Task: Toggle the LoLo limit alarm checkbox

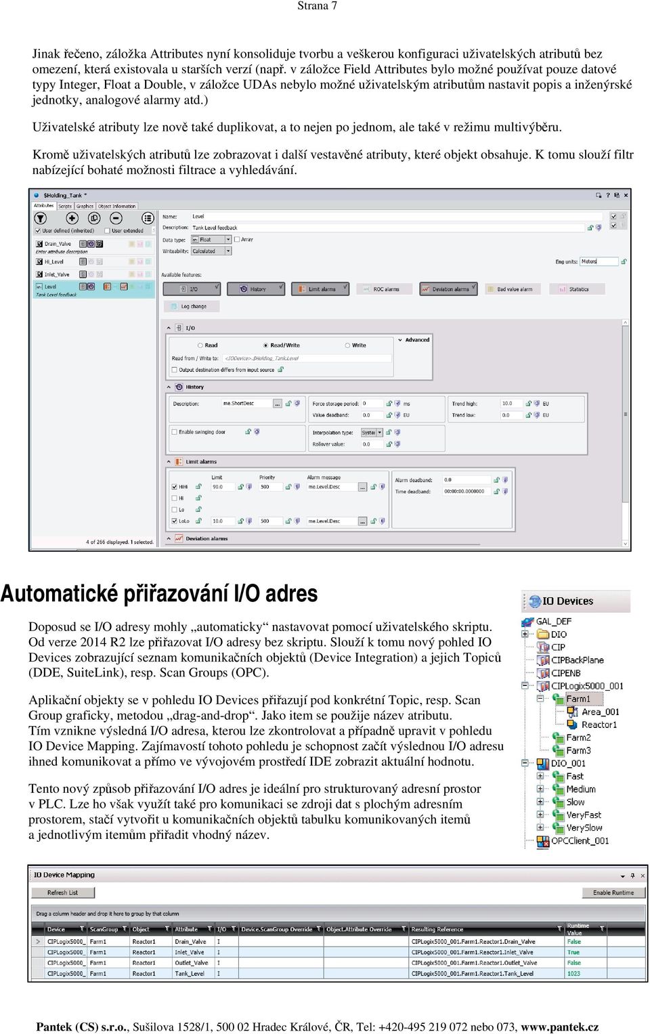Action: pos(175,521)
